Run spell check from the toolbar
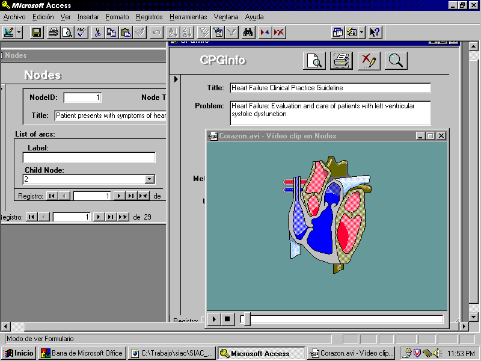 click(82, 32)
